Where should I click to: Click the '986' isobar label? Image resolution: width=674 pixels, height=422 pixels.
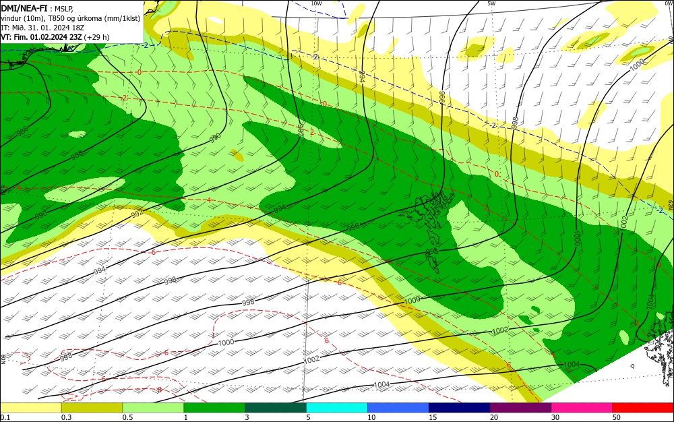(22, 131)
